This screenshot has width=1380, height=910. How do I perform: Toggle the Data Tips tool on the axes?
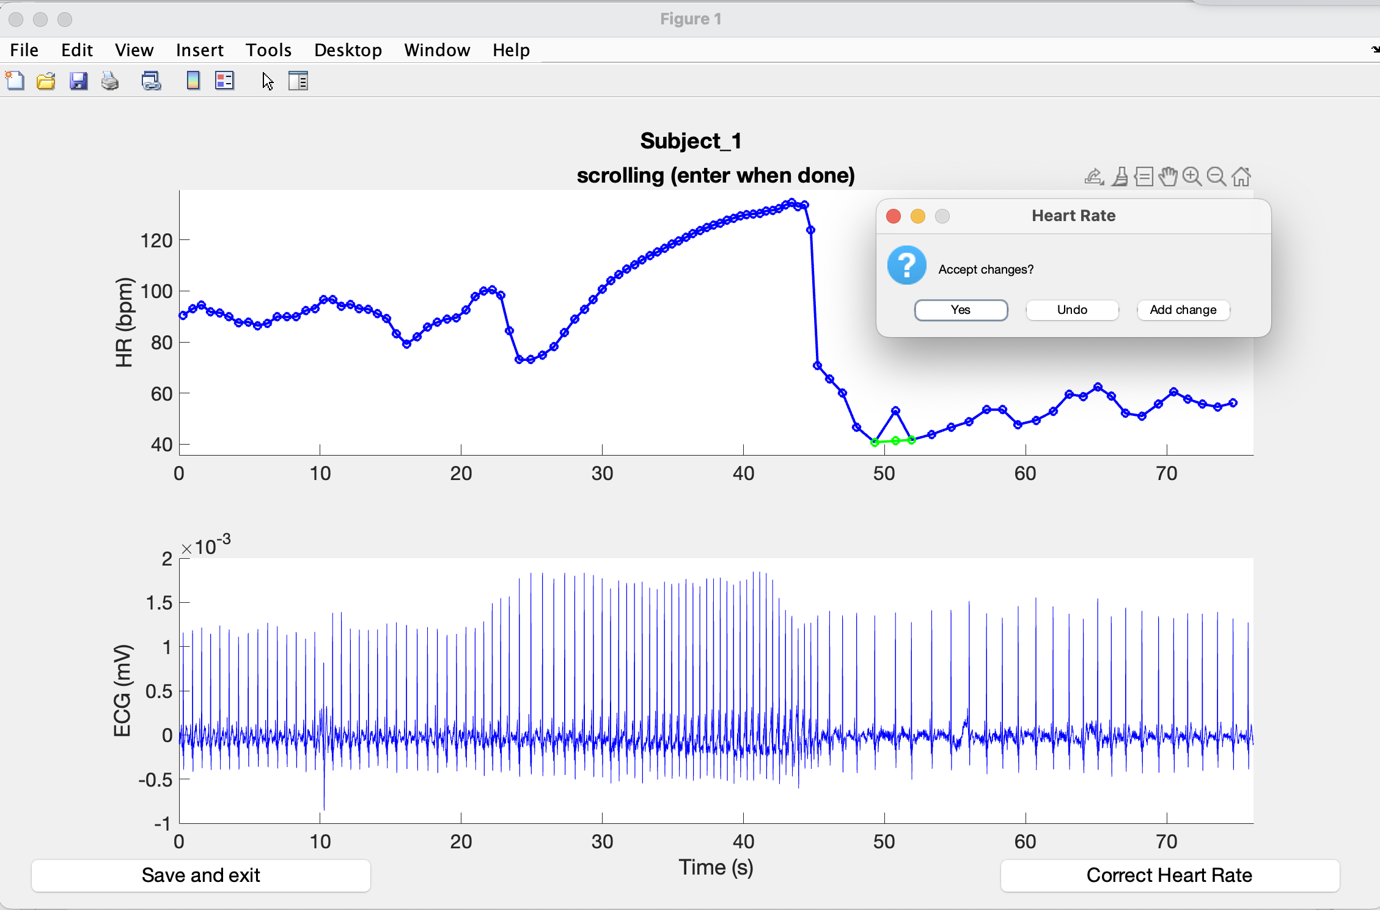[1143, 177]
